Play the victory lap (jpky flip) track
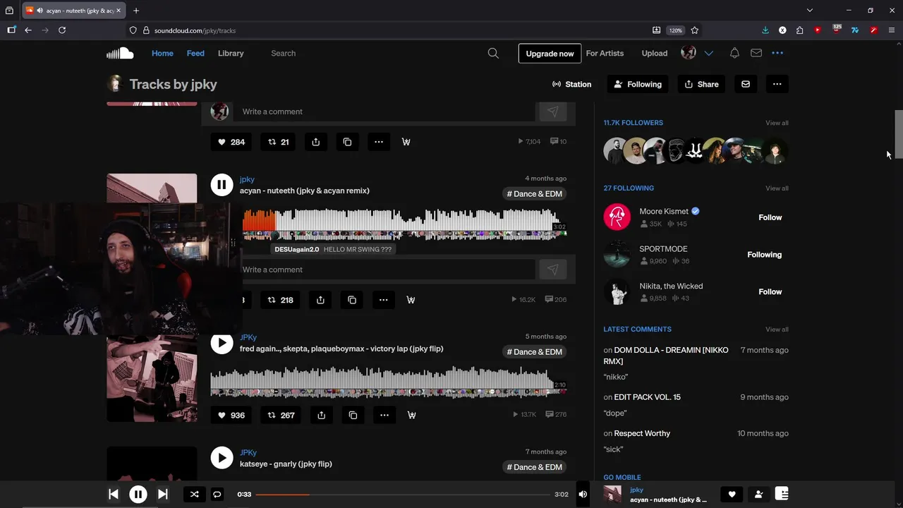This screenshot has width=903, height=508. click(222, 343)
